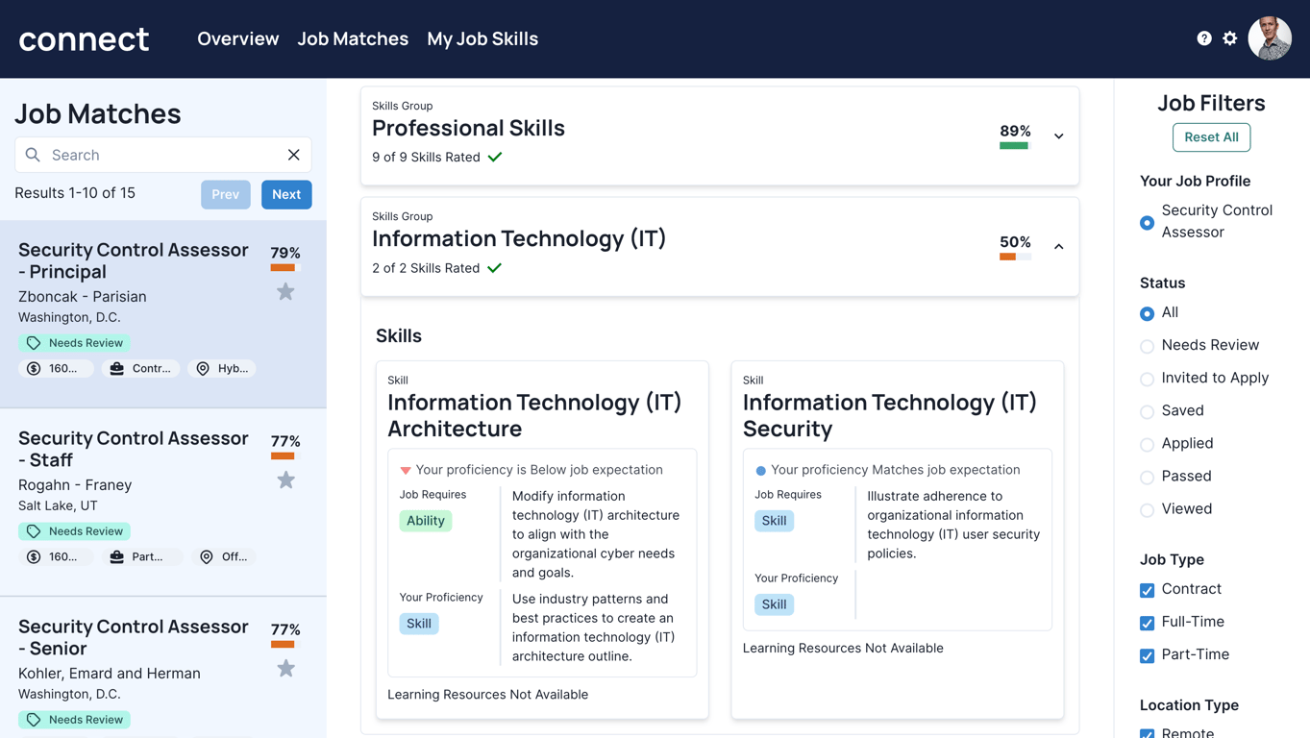Star the Security Control Assessor - Principal job
This screenshot has width=1310, height=738.
[285, 292]
